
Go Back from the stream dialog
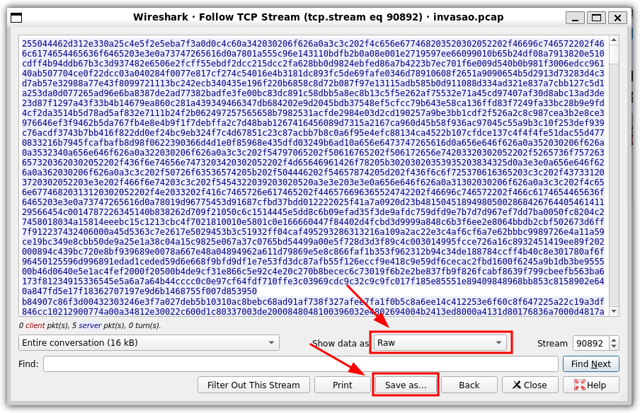tap(469, 385)
